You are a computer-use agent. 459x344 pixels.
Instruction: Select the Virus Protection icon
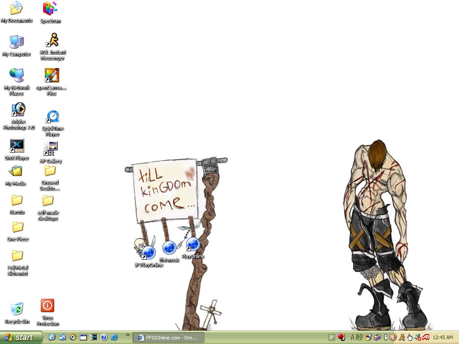(x=48, y=312)
